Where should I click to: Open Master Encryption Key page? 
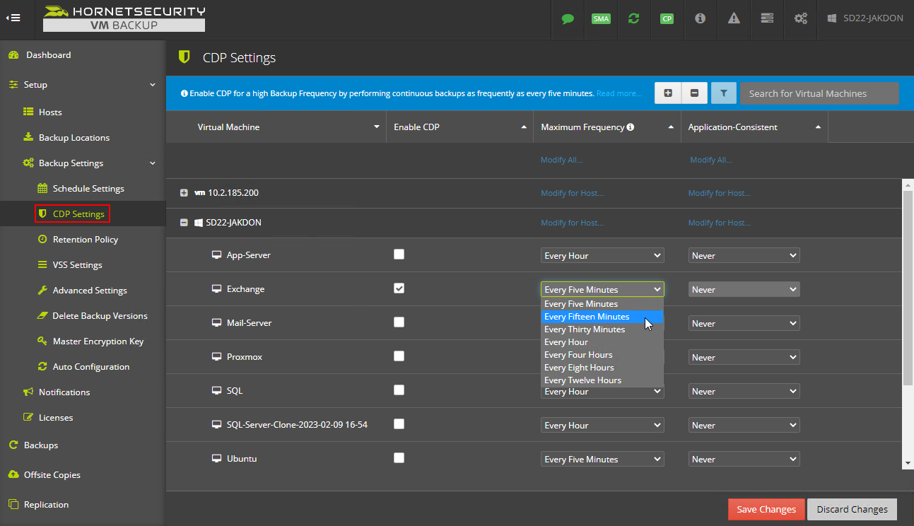coord(98,341)
